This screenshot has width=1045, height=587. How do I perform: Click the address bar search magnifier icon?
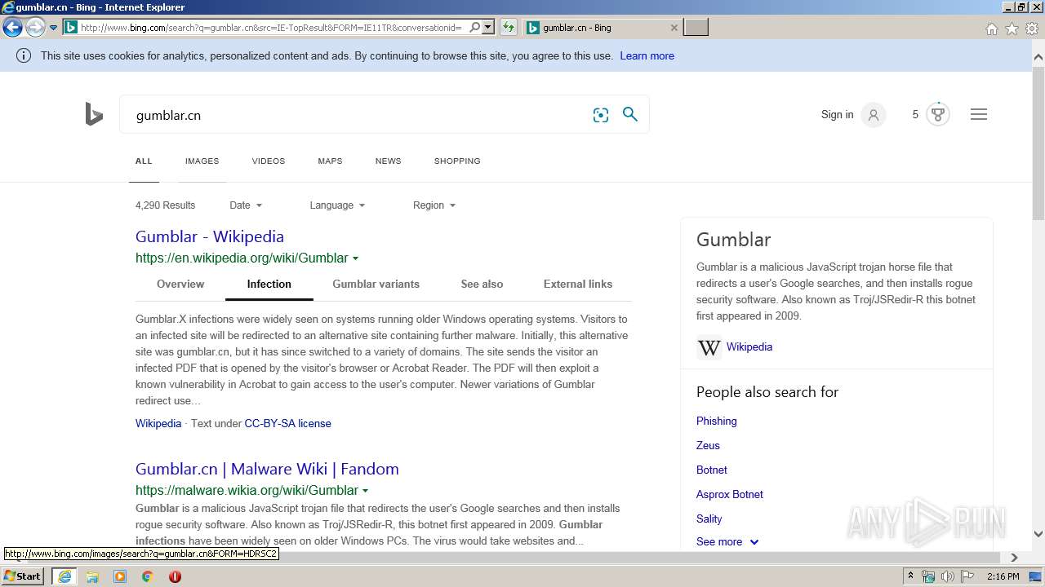coord(475,27)
